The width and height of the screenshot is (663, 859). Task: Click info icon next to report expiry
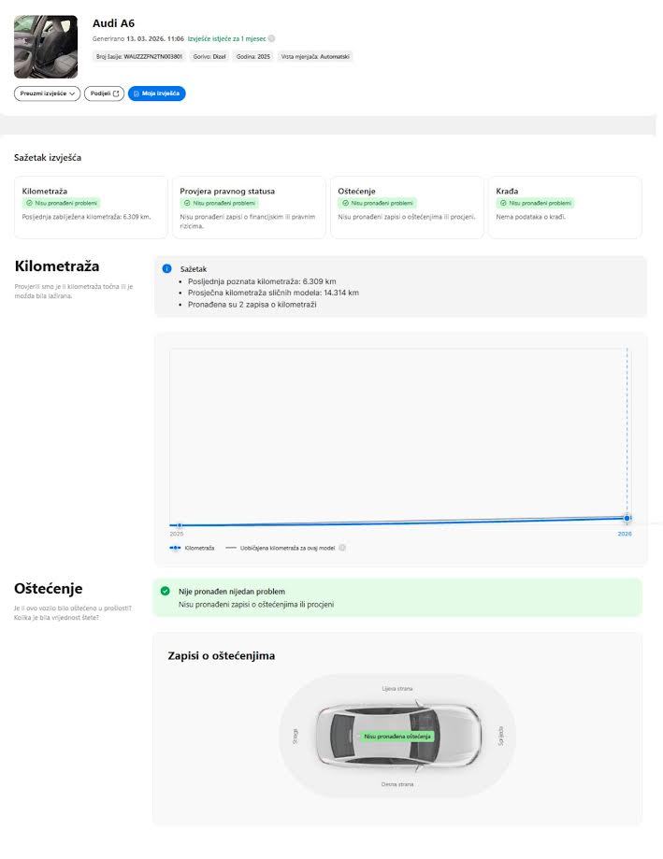click(272, 39)
